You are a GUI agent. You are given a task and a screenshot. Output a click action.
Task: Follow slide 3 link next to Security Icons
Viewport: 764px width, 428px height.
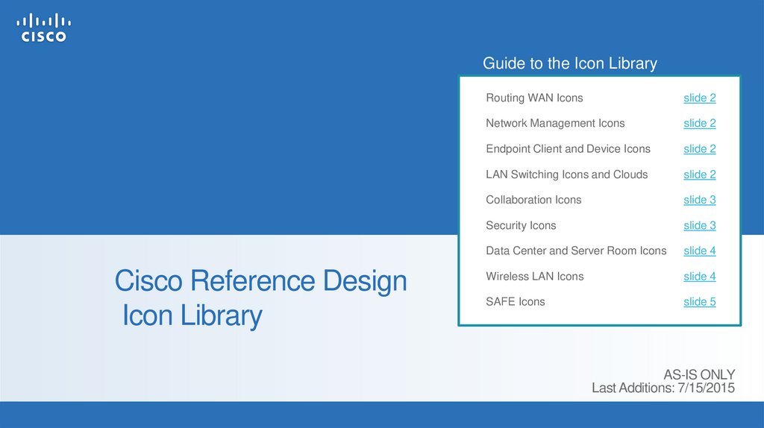point(699,225)
